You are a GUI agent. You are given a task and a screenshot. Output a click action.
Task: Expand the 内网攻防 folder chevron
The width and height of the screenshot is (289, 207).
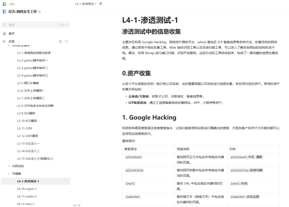(9, 166)
